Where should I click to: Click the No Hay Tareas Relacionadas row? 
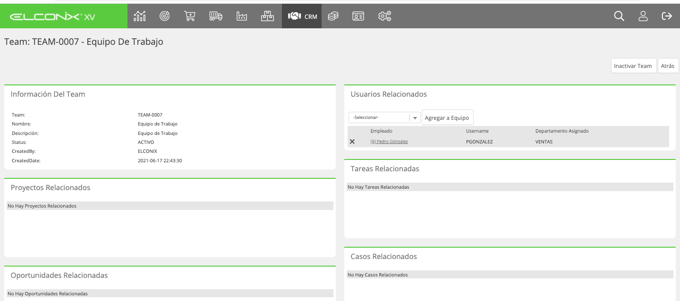tap(510, 187)
